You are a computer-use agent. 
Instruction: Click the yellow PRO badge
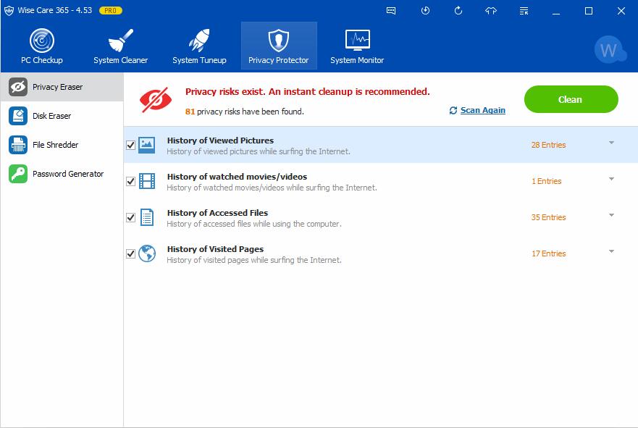110,11
